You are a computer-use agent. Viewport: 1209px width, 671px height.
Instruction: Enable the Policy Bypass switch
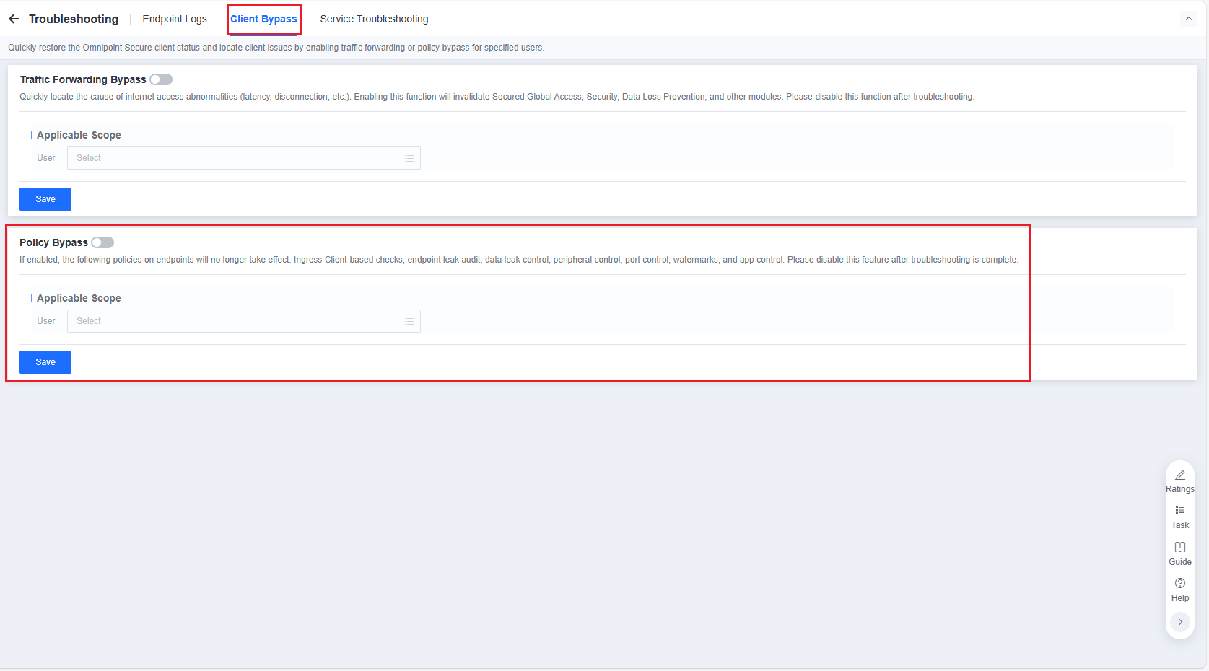pos(102,242)
